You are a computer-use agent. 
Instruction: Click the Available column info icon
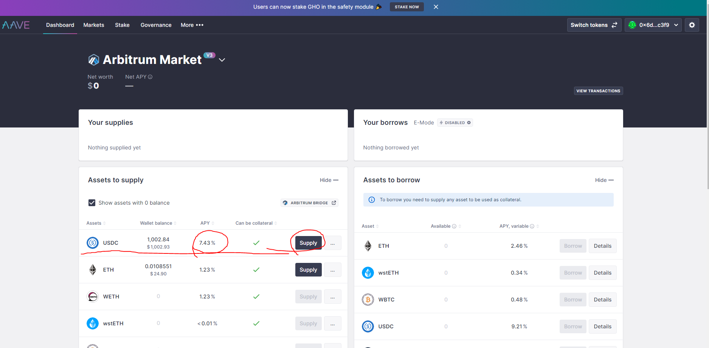454,226
